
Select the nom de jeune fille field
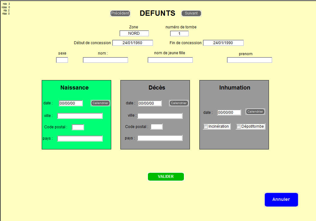pos(170,60)
